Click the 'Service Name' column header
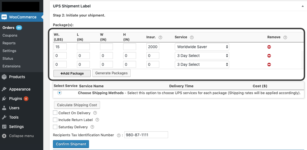The image size is (307, 150). tap(91, 86)
